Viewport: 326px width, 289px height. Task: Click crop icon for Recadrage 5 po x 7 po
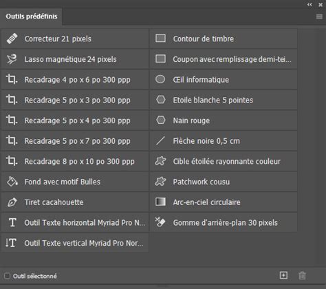tap(12, 140)
